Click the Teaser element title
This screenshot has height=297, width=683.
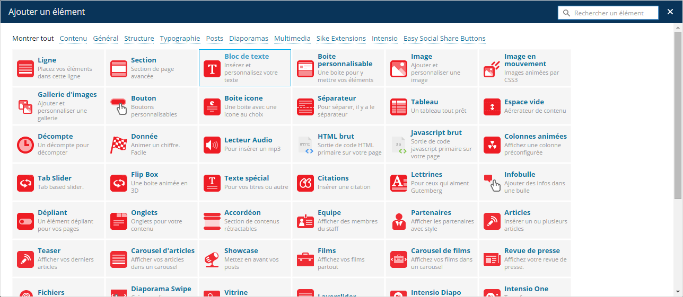pyautogui.click(x=49, y=251)
